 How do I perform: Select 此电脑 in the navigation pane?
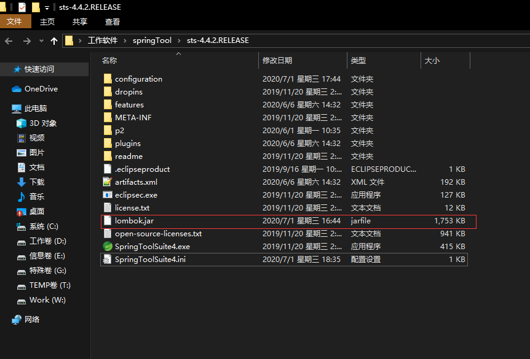coord(29,108)
